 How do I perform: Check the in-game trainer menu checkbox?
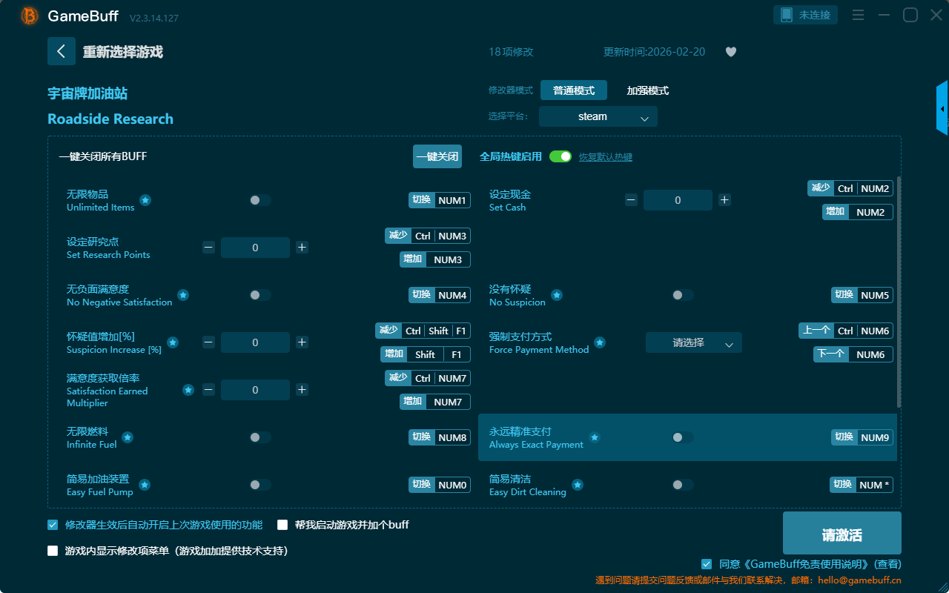53,551
